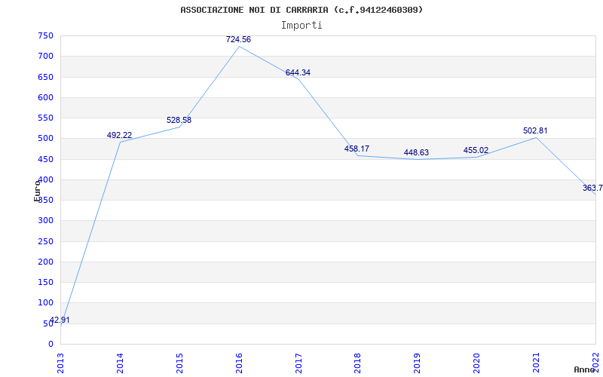The height and width of the screenshot is (377, 603).
Task: Click the 2019 x-axis year label
Action: point(418,363)
